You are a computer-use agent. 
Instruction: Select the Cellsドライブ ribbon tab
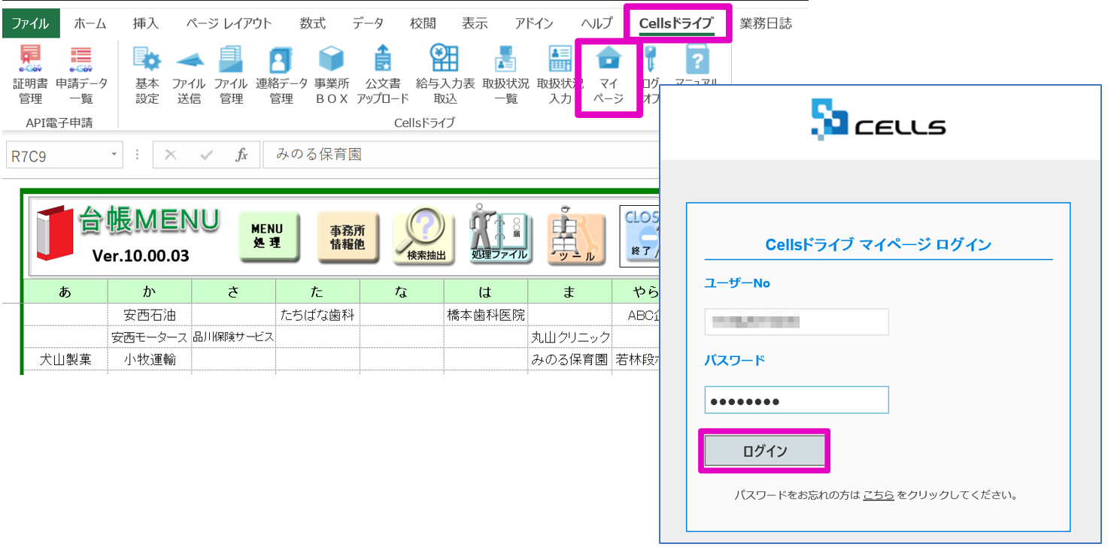[676, 23]
